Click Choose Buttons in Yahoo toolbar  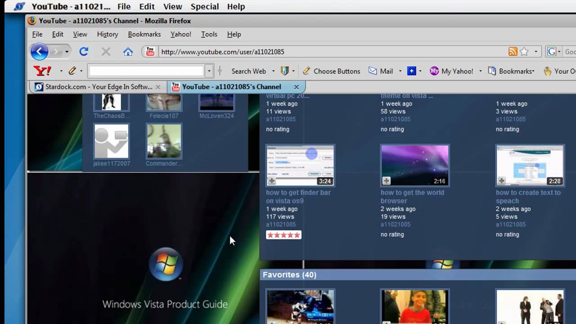[x=332, y=71]
